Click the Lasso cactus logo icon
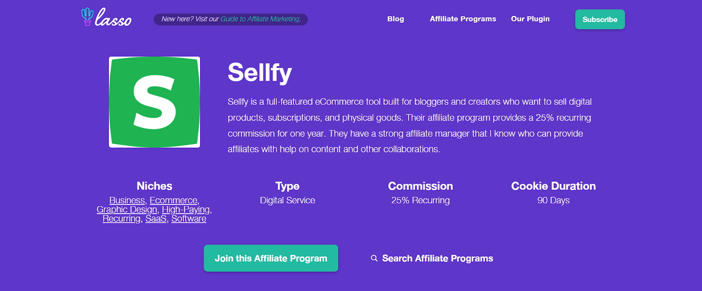This screenshot has width=702, height=291. click(x=87, y=17)
